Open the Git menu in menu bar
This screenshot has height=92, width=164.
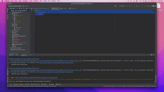[x=49, y=1]
